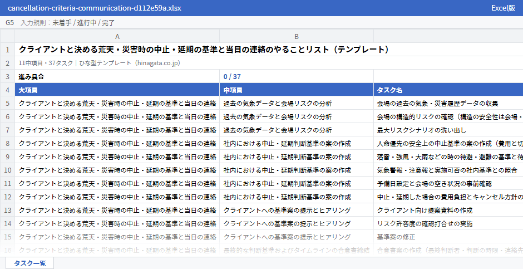Click 社内における中止・延期判断基準の案の作成 in row 8
This screenshot has height=269, width=523.
click(297, 143)
